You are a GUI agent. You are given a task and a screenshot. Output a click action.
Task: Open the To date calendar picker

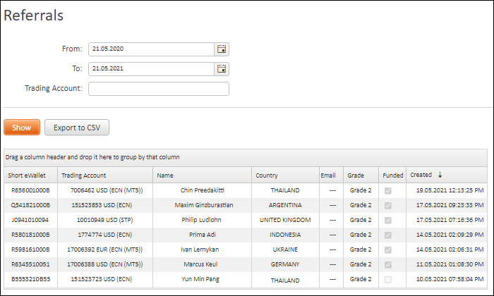coord(222,69)
